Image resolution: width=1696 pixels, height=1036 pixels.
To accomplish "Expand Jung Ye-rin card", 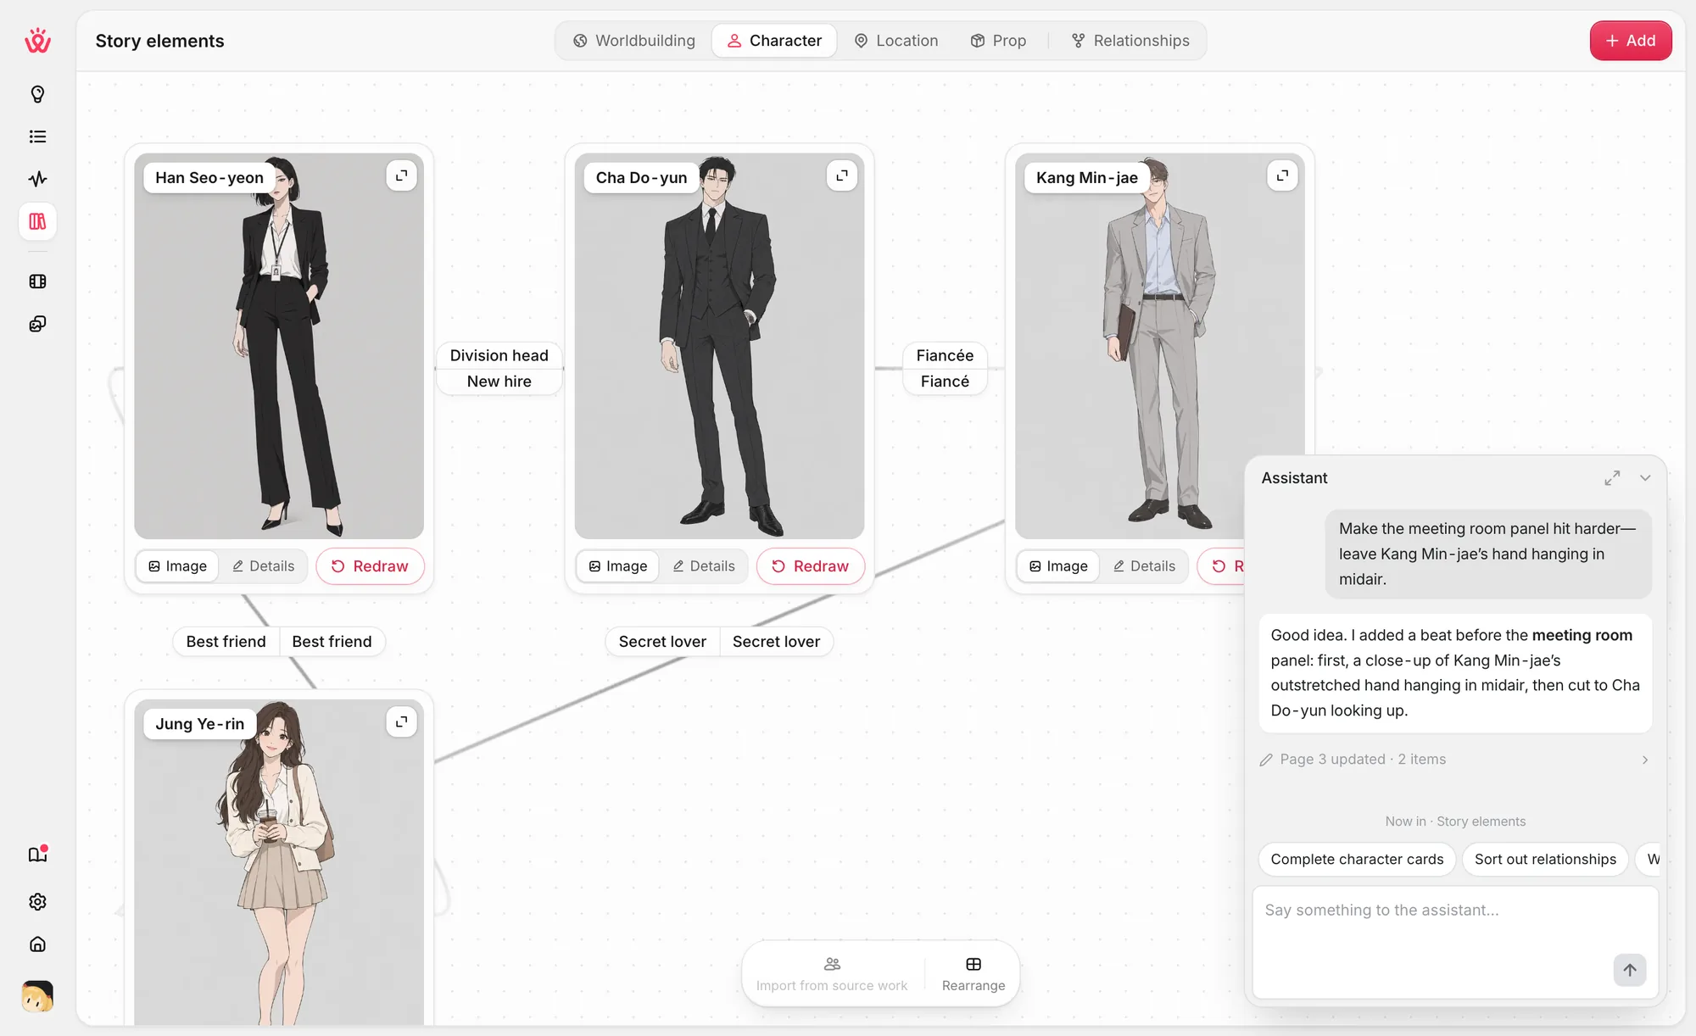I will point(401,722).
